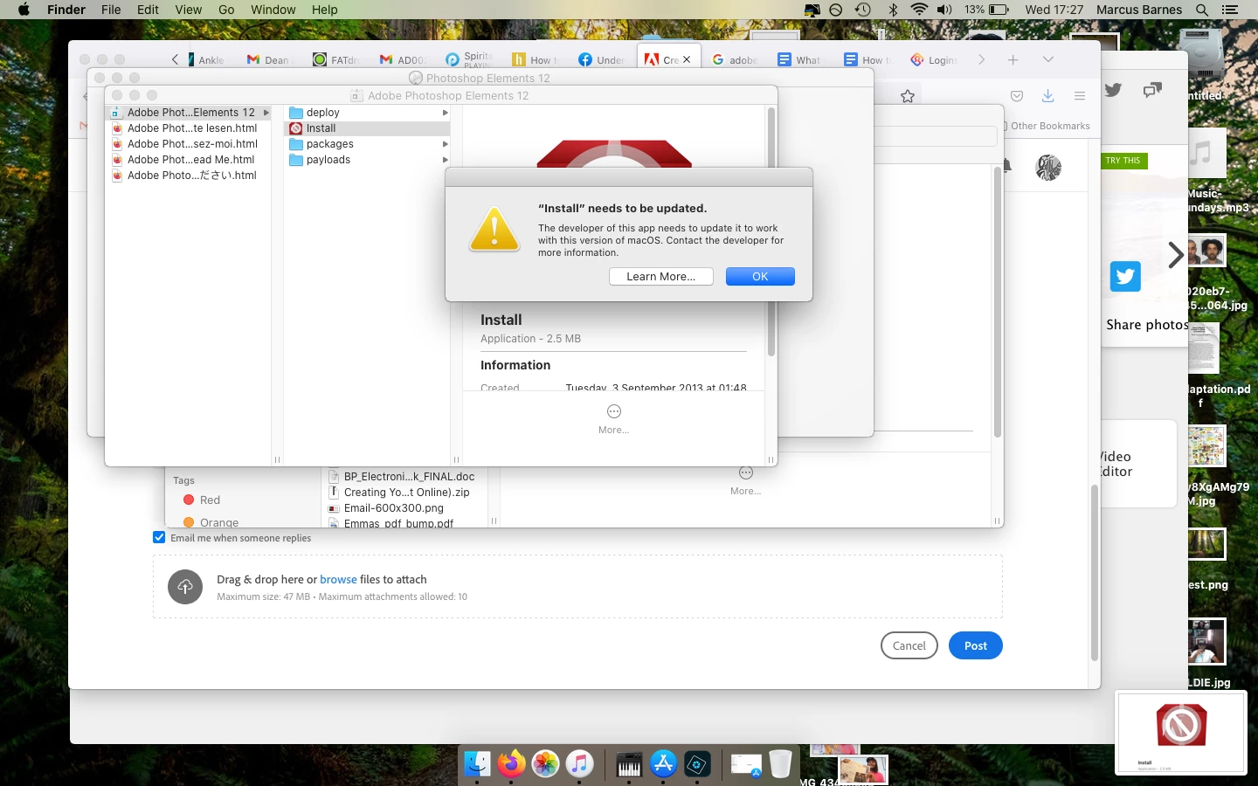Viewport: 1258px width, 786px height.
Task: Click the chat bubbles icon in browser page
Action: pos(1153,89)
